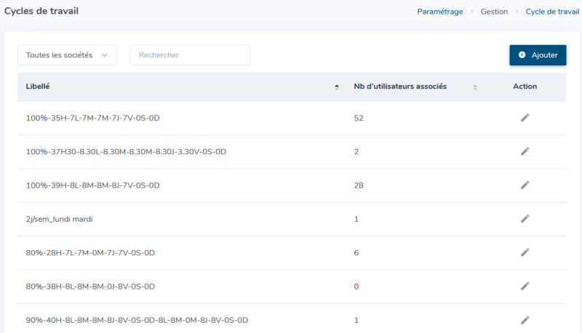Sort by Nb d'utilisateurs associés arrows
The height and width of the screenshot is (333, 582).
coord(475,87)
